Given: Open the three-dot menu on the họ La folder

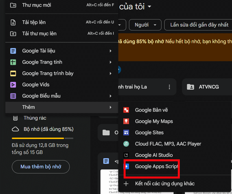Looking at the screenshot, I should click(x=169, y=87).
